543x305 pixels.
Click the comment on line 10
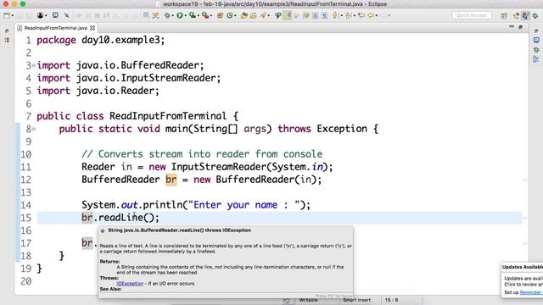coord(202,154)
